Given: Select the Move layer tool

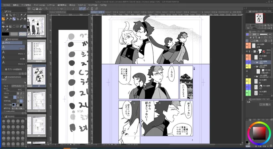Looking at the screenshot, I should point(14,15).
